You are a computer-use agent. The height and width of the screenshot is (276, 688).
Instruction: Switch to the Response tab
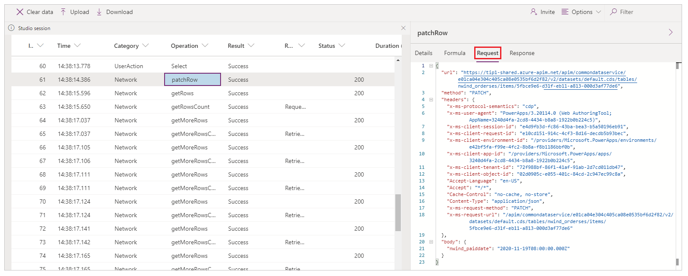click(522, 53)
